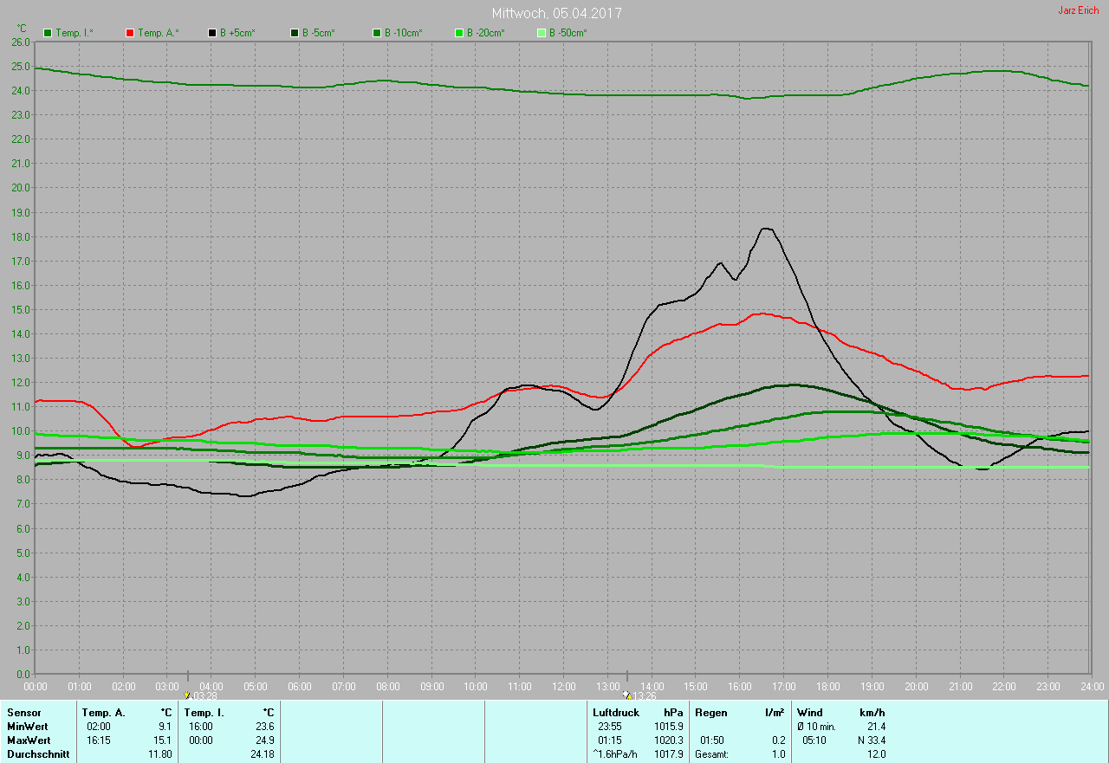
Task: Click the B -20cm* legend color square
Action: [459, 33]
